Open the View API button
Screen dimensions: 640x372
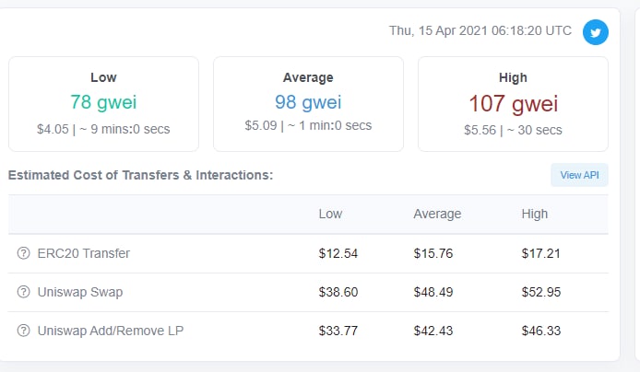click(x=579, y=175)
